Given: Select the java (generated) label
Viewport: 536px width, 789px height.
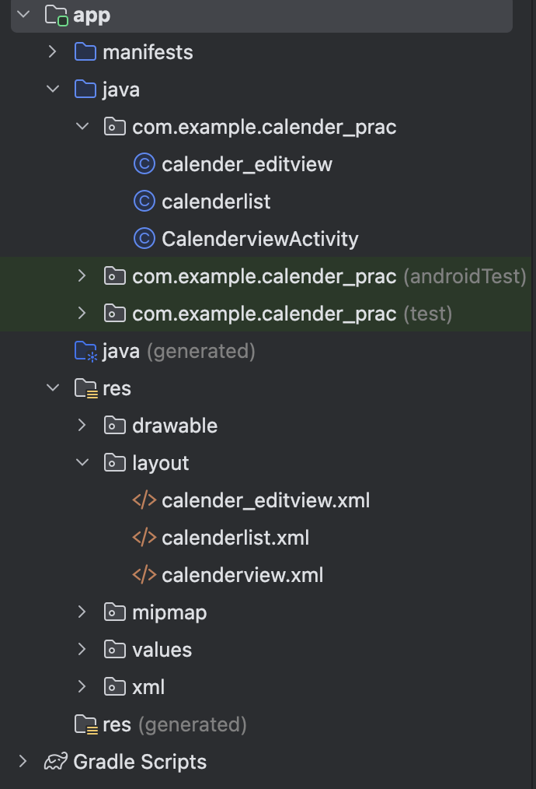Looking at the screenshot, I should [179, 351].
